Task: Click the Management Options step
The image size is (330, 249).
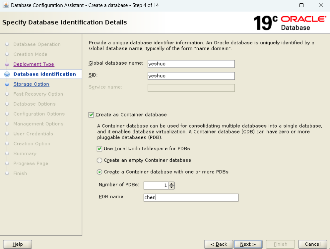Action: 38,124
